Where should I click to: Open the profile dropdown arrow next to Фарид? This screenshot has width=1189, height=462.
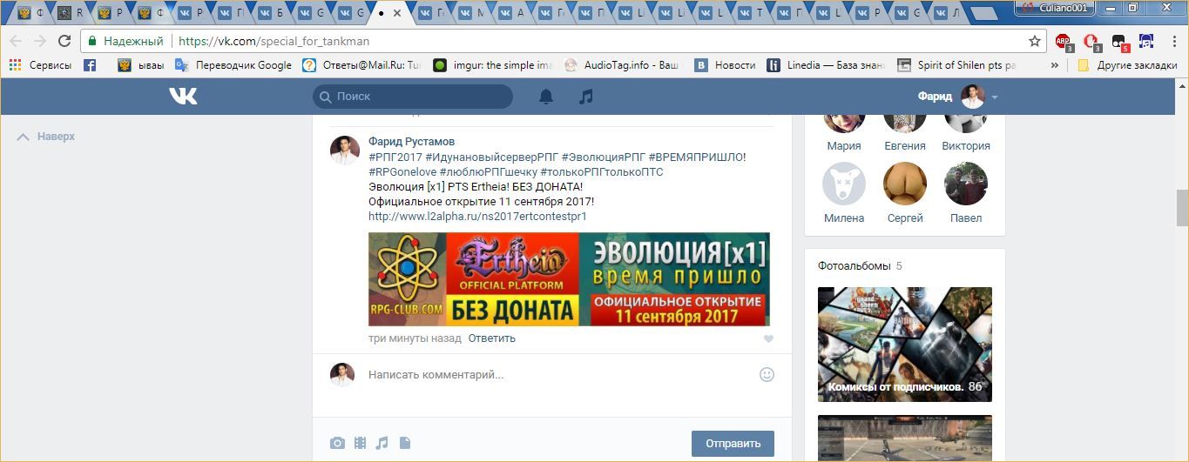(995, 97)
